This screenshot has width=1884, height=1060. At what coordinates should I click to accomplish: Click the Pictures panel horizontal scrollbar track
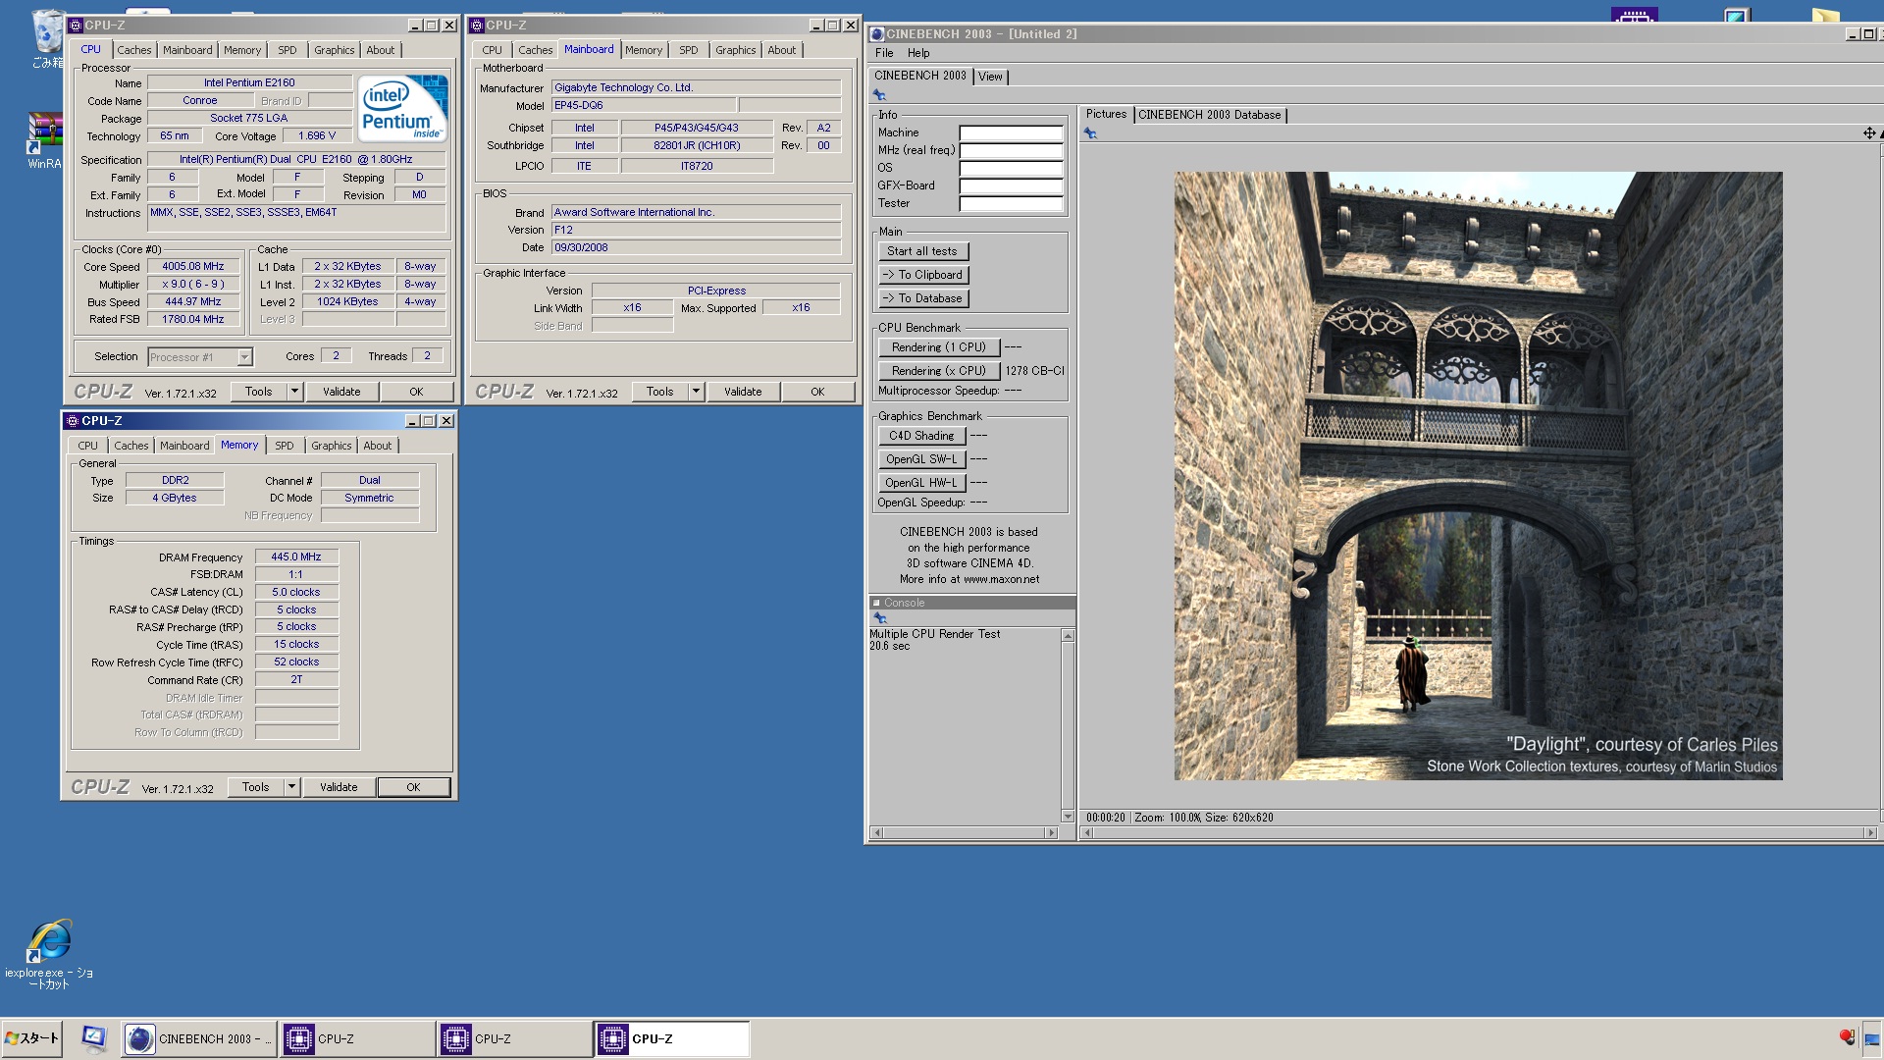click(x=1478, y=833)
